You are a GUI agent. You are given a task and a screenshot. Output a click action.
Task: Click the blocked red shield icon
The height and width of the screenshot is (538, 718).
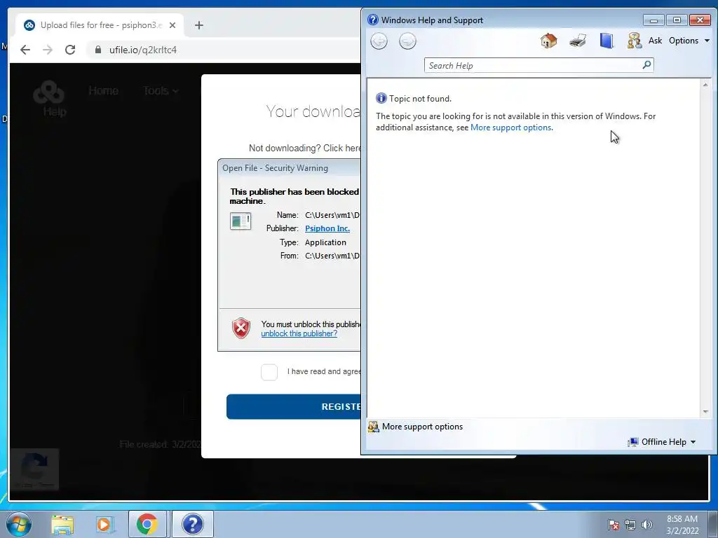[241, 328]
